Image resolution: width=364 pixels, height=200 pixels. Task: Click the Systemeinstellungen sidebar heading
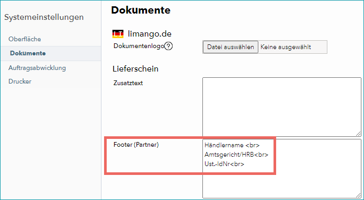pyautogui.click(x=44, y=17)
